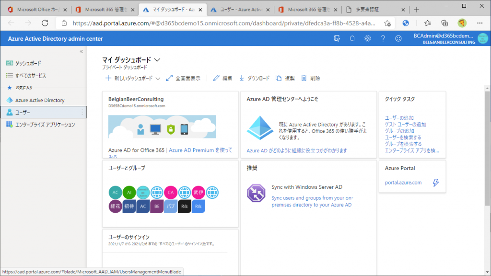Click the lightning bolt icon in Azure Portal tile
This screenshot has width=491, height=276.
tap(436, 183)
